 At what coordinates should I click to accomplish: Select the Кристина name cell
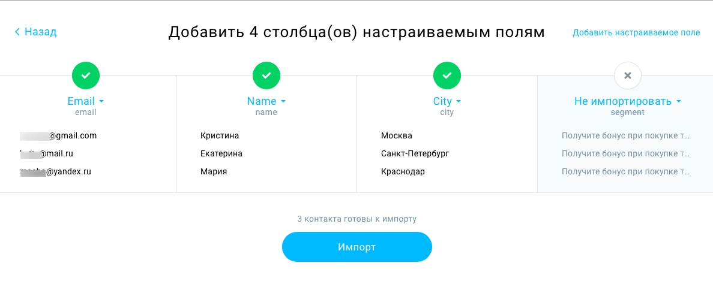tap(220, 136)
